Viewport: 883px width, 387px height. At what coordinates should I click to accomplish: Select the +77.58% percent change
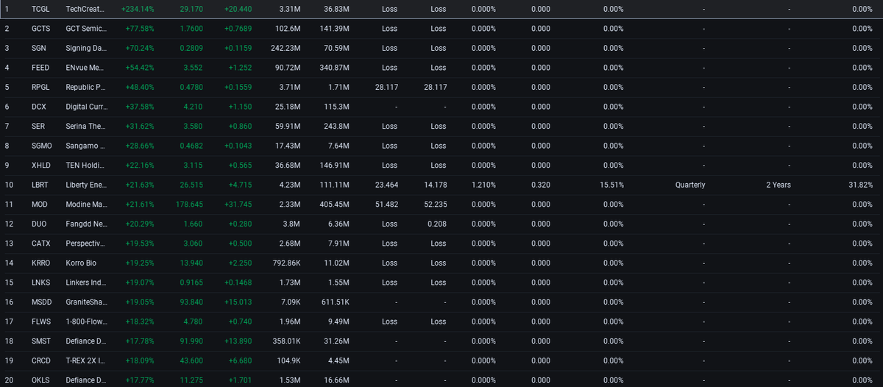pos(140,29)
